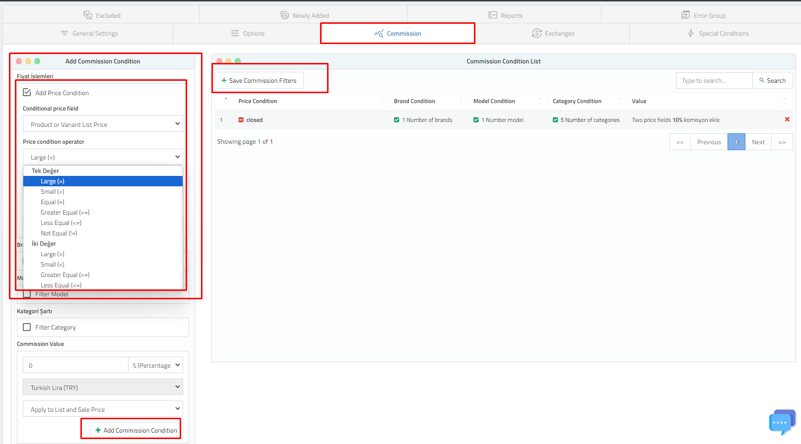Click the Add Commission Condition button

pyautogui.click(x=135, y=430)
